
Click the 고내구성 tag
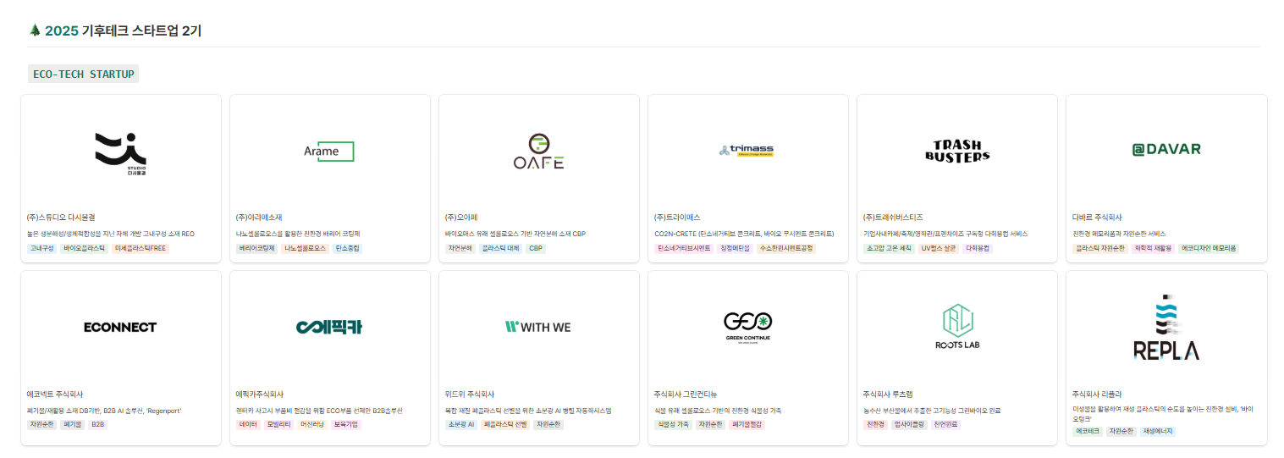click(x=42, y=249)
